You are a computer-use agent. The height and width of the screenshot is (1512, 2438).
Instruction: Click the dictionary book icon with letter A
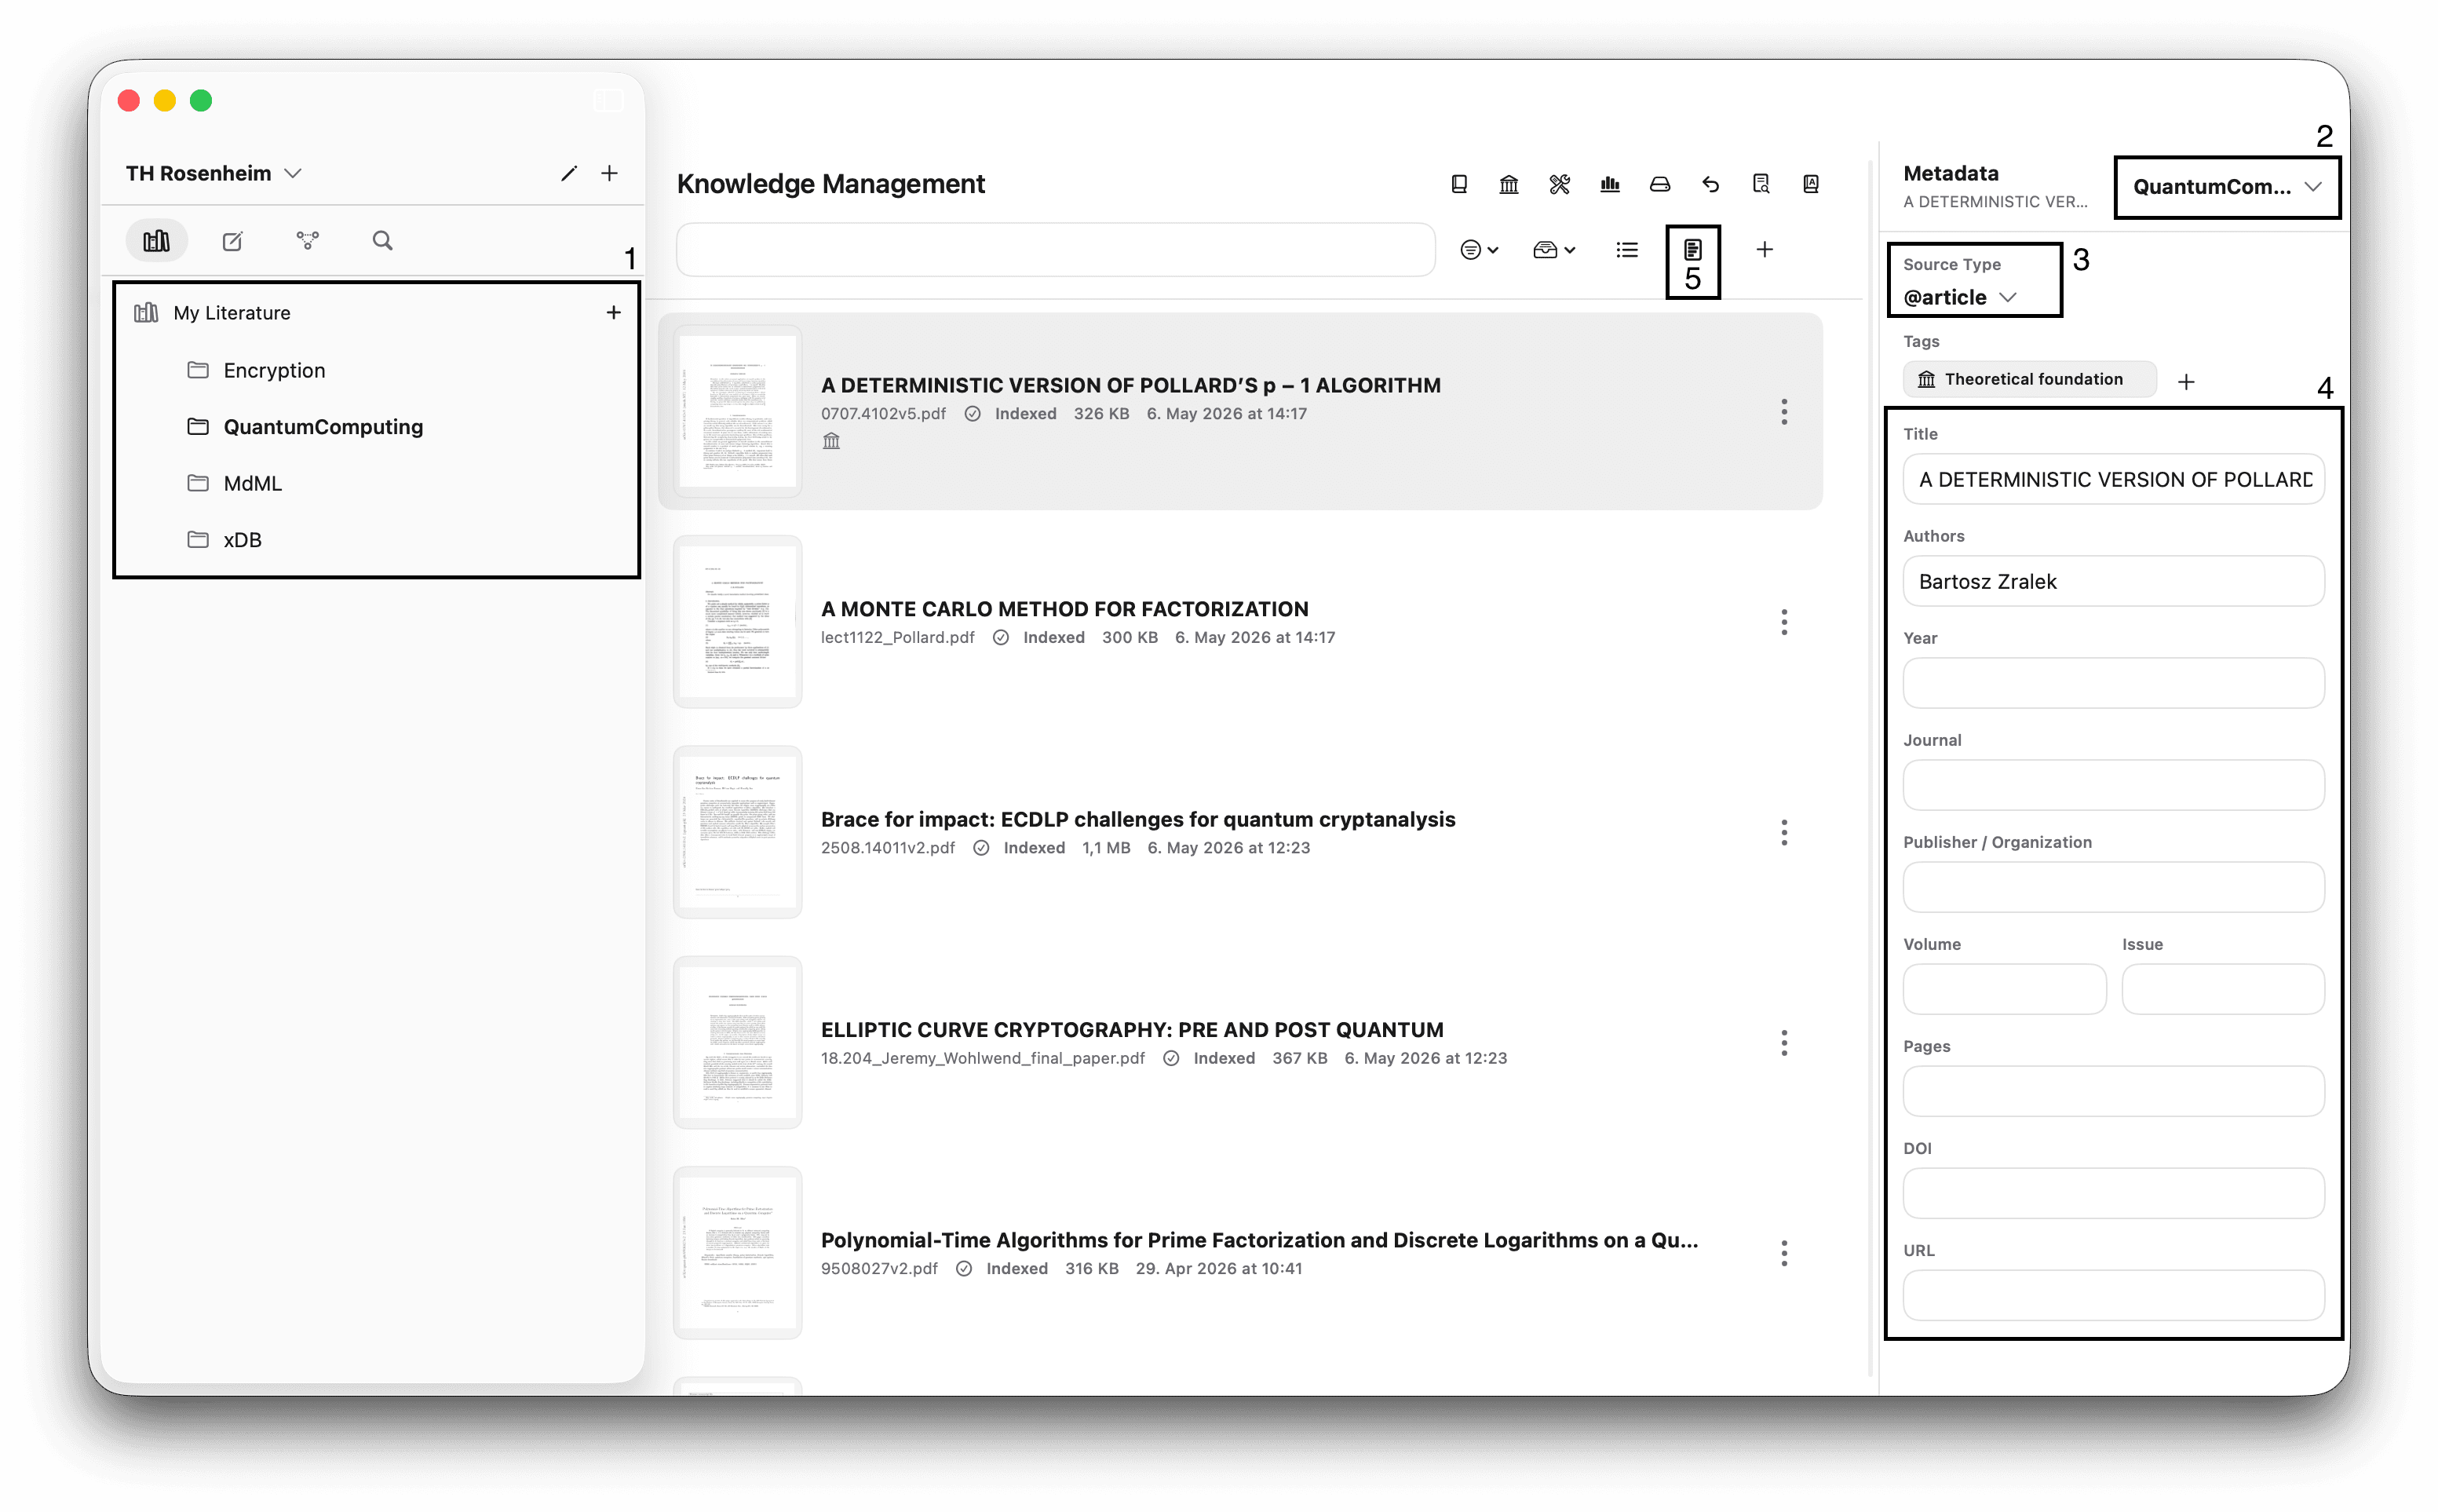click(x=1810, y=184)
